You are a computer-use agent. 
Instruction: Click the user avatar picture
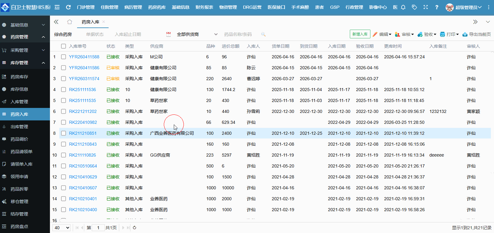coord(450,7)
